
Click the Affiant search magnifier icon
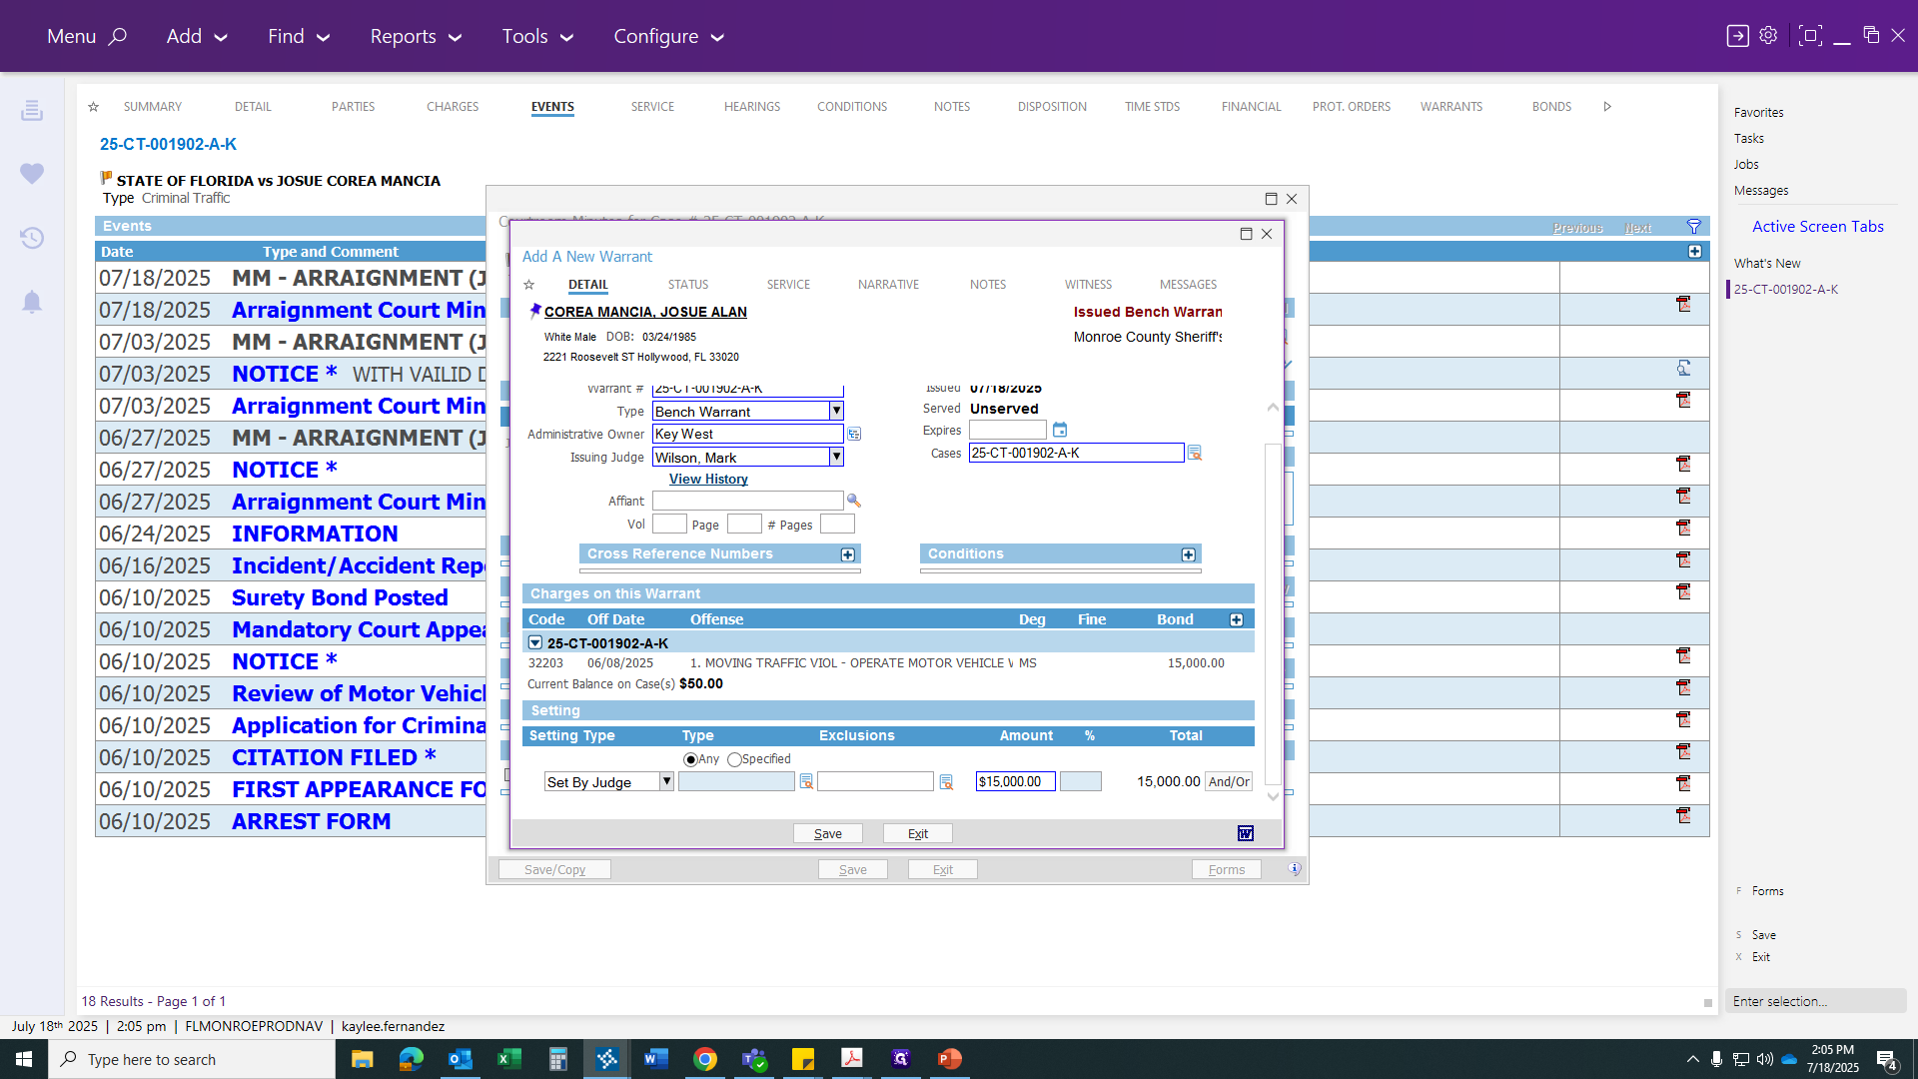click(854, 501)
